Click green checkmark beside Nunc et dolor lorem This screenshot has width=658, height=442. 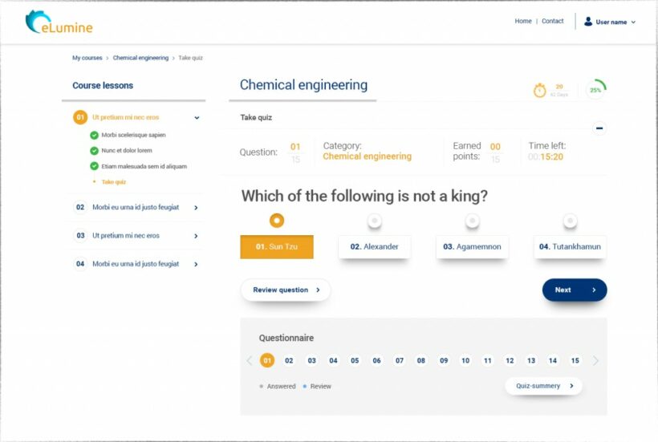[x=94, y=151]
